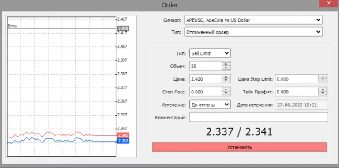
Task: Decrease Стоп Лосс with down arrow
Action: pyautogui.click(x=226, y=94)
